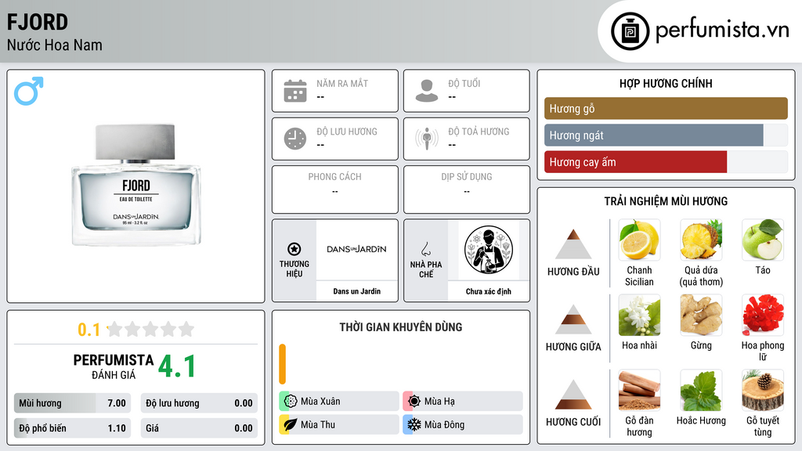The image size is (802, 451).
Task: Select the Mùa Thu season option
Action: 339,424
